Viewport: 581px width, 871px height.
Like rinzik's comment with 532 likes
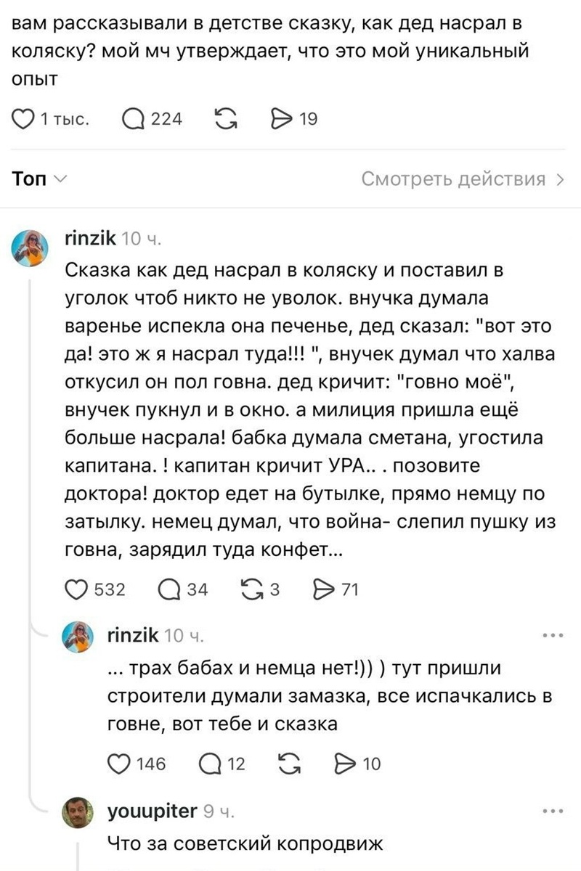pyautogui.click(x=76, y=589)
